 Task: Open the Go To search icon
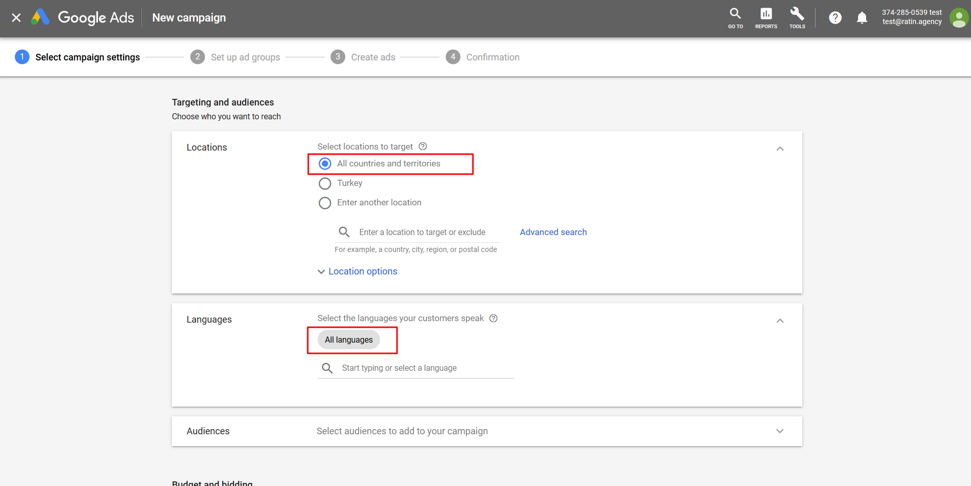pos(735,18)
